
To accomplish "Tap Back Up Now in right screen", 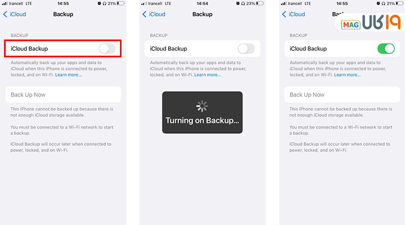I will click(342, 95).
